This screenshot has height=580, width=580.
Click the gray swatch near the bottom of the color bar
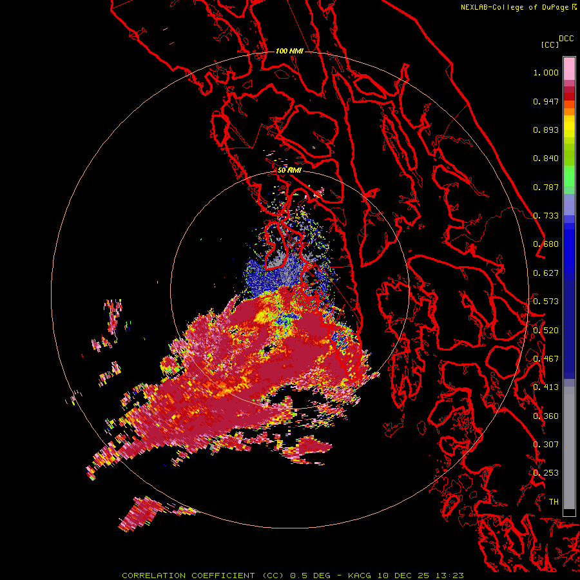click(x=569, y=451)
